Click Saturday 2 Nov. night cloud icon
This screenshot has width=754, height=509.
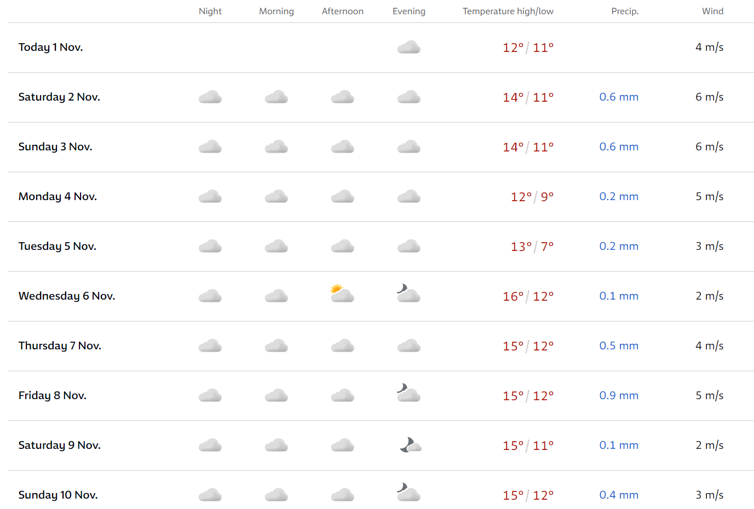click(x=210, y=97)
